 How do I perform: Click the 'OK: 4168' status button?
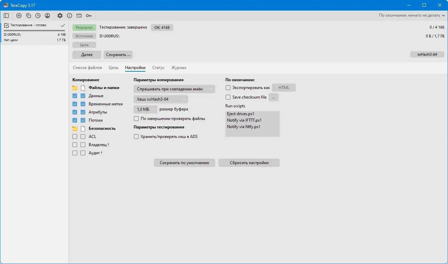pos(162,28)
